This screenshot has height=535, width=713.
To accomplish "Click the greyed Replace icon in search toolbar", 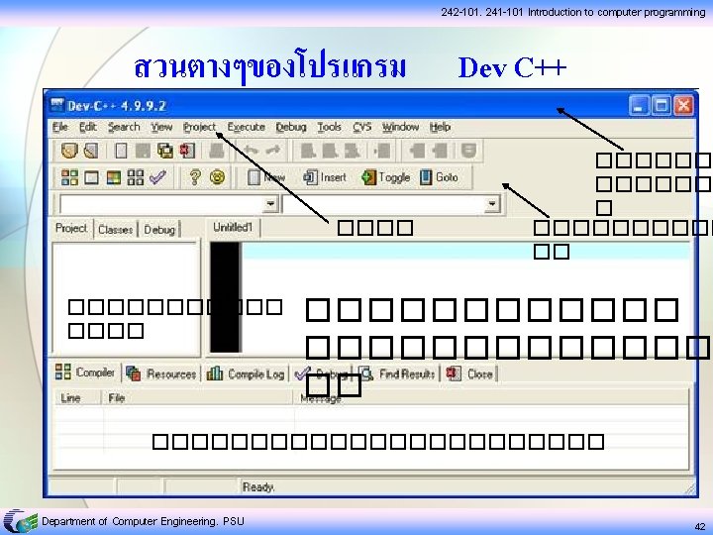I will click(x=331, y=151).
